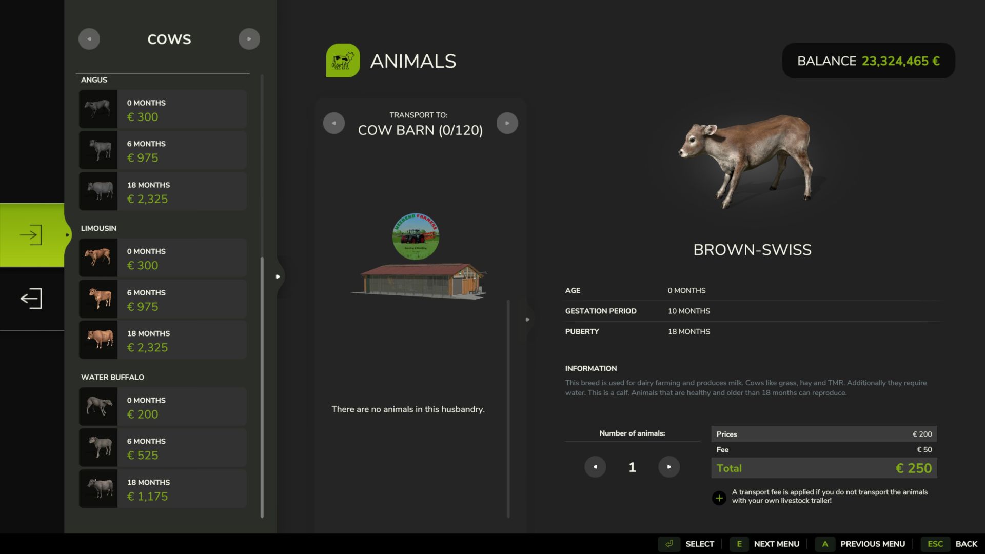This screenshot has width=985, height=554.
Task: Choose Water Buffalo 6 months €525
Action: click(x=163, y=448)
